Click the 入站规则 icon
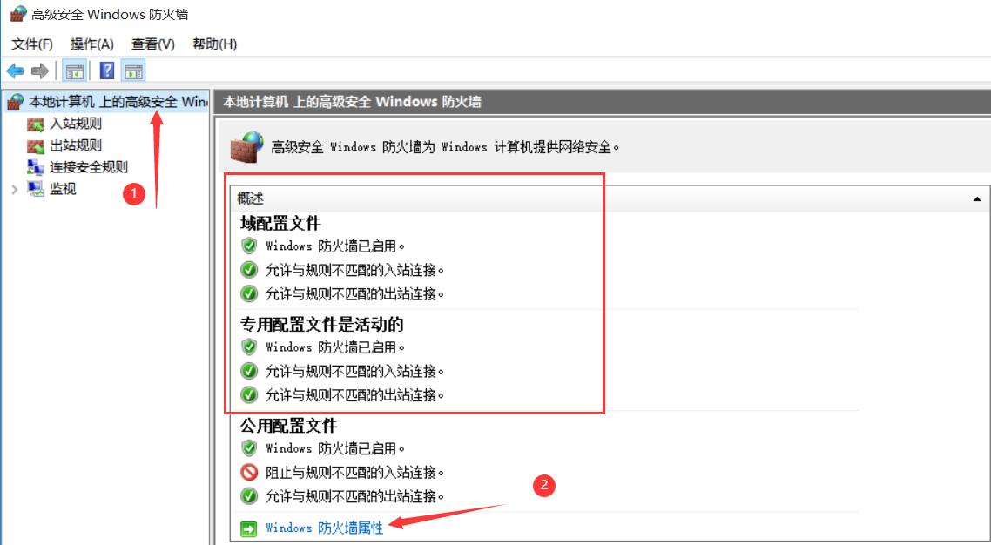This screenshot has width=991, height=545. (36, 124)
